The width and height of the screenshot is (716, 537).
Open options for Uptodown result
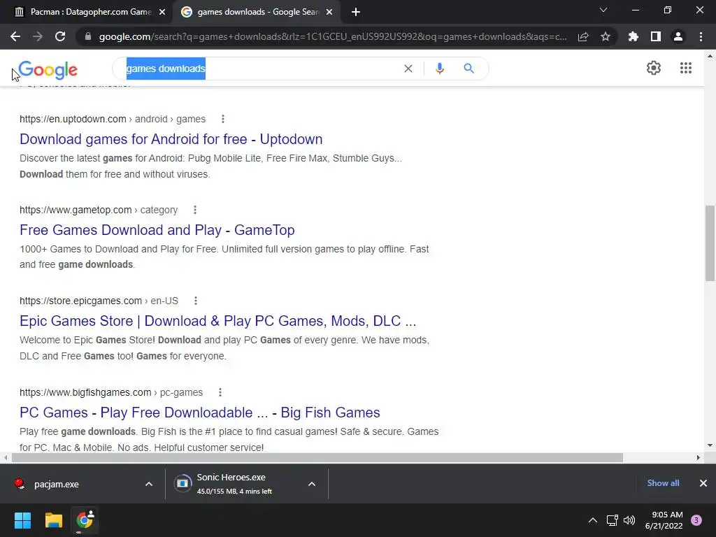(x=223, y=119)
